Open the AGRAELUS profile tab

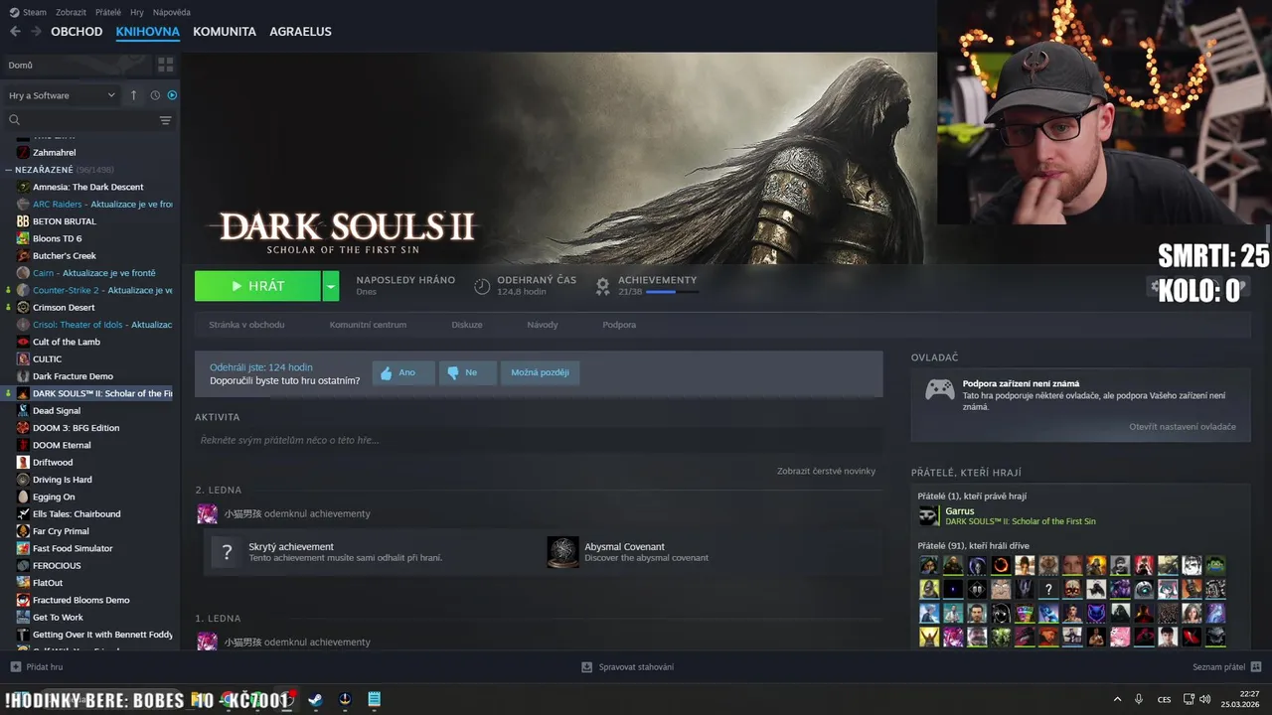click(300, 32)
